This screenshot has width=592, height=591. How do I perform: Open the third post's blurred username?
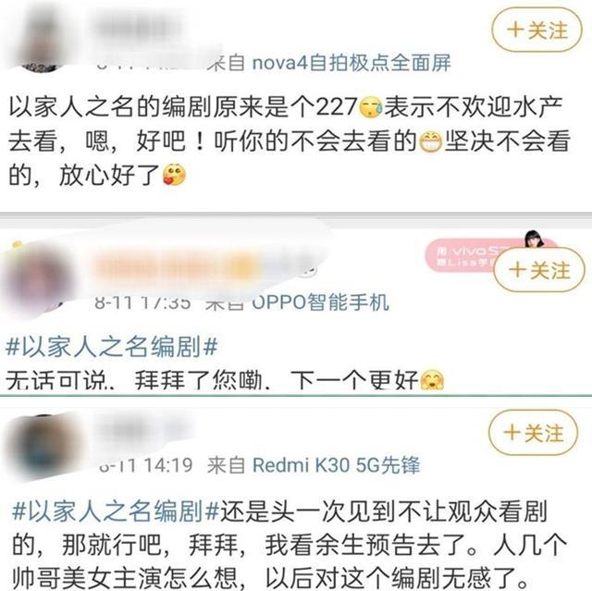(x=143, y=430)
